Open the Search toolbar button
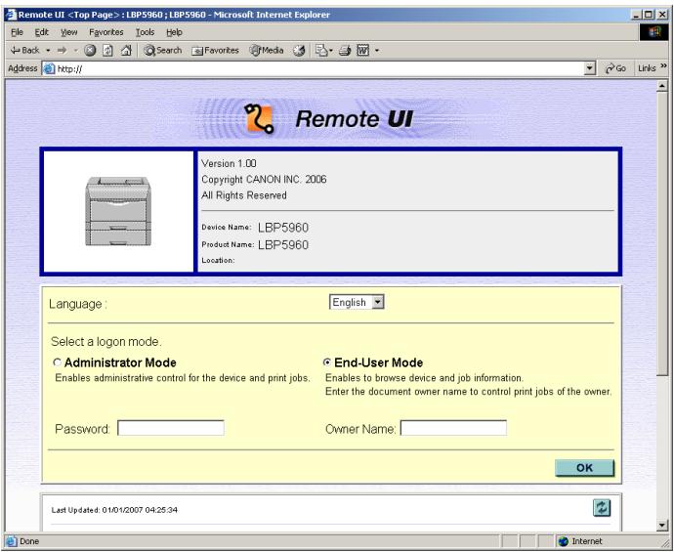Screen dimensions: 674x552 163,50
